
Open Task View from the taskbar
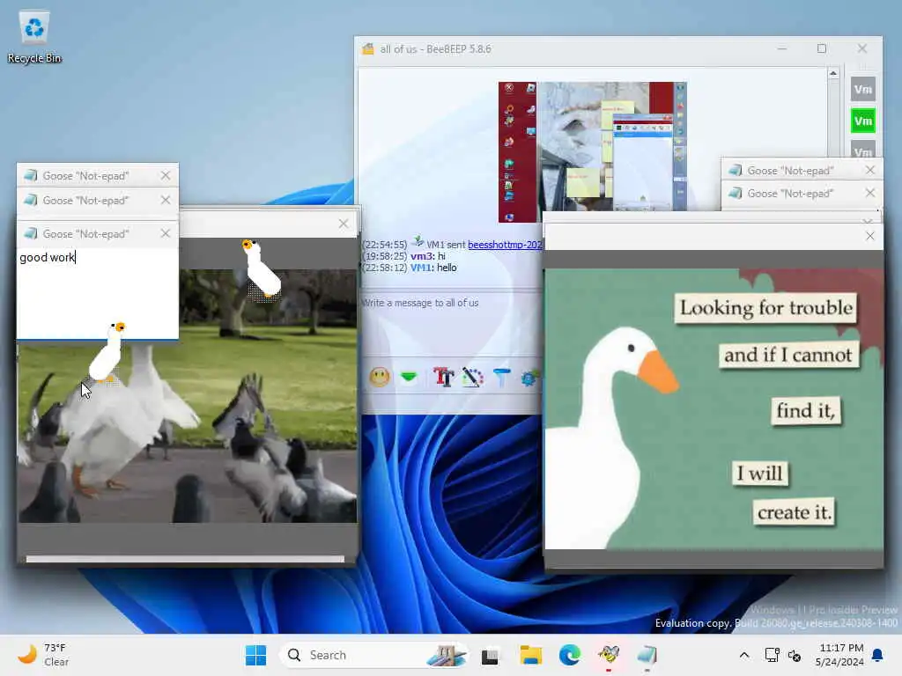(x=490, y=655)
